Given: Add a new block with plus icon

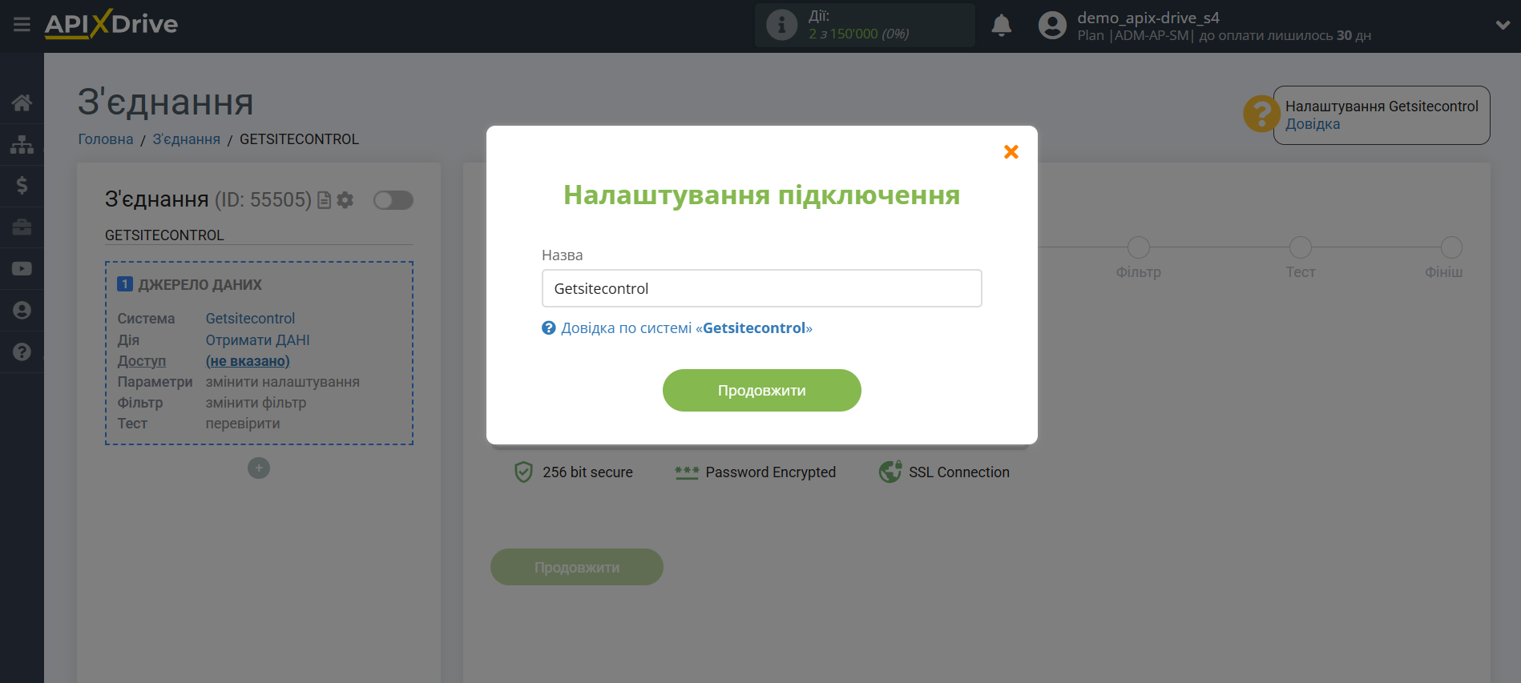Looking at the screenshot, I should coord(259,468).
